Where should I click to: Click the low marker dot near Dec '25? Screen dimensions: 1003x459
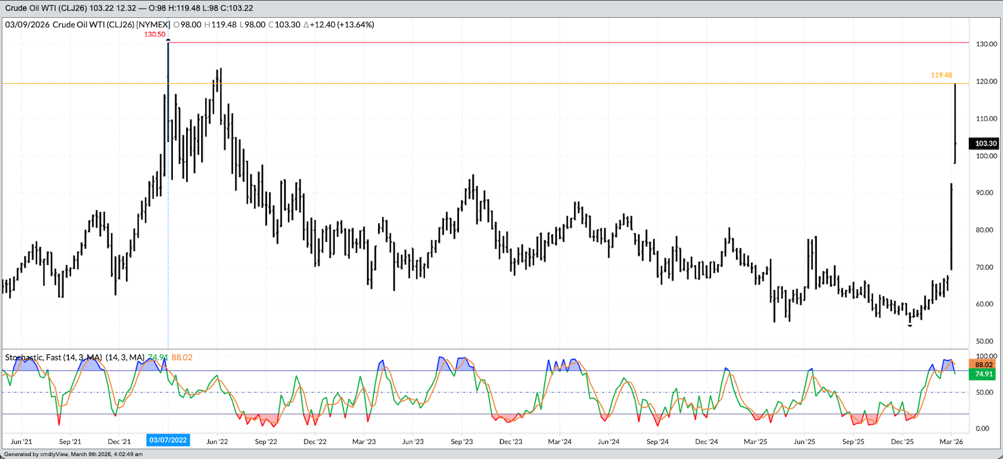910,326
